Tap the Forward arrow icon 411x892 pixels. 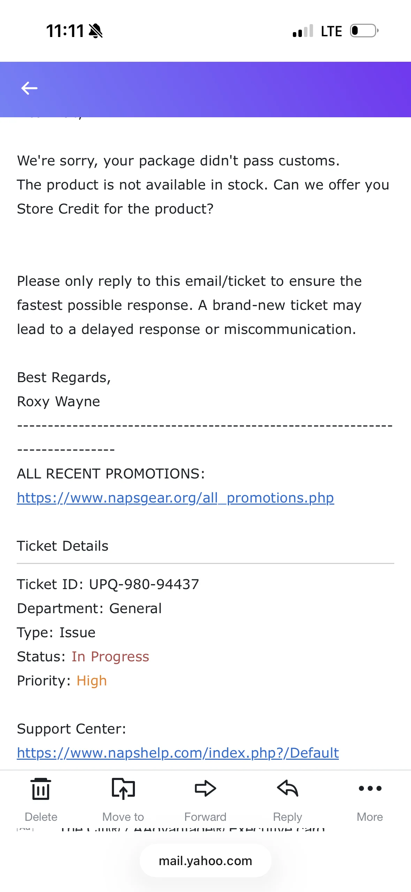[x=205, y=788]
